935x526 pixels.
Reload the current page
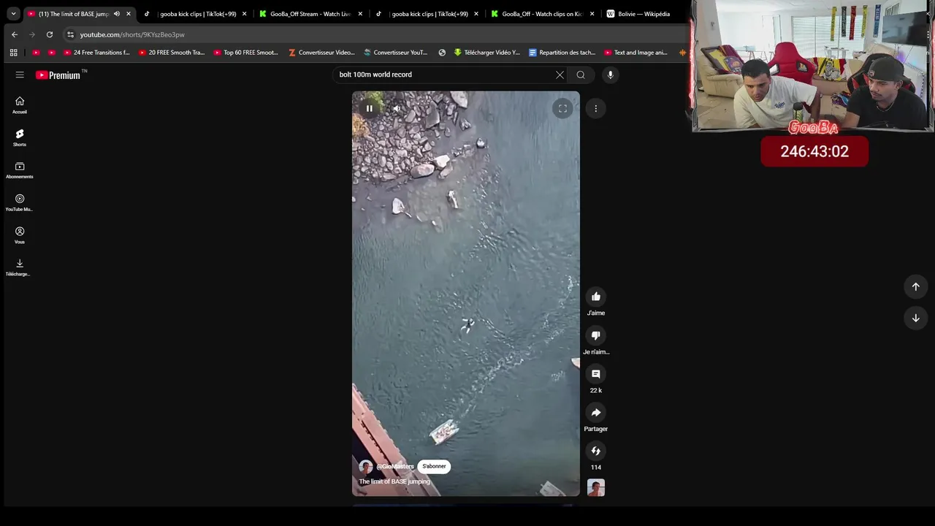coord(49,34)
